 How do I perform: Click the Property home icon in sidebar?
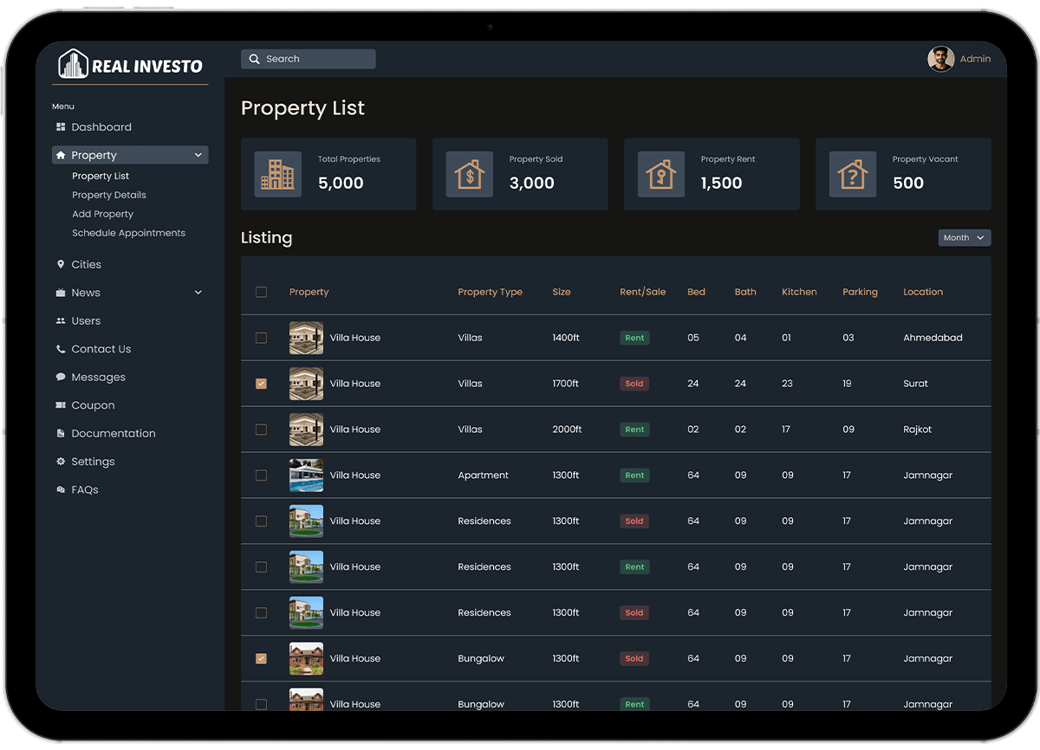pos(61,156)
